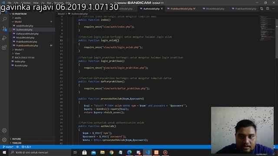
Task: Open the Search view in activity bar
Action: coord(4,19)
